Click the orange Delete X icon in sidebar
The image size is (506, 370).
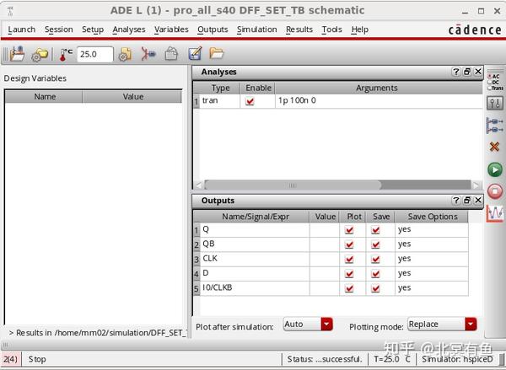(x=494, y=147)
